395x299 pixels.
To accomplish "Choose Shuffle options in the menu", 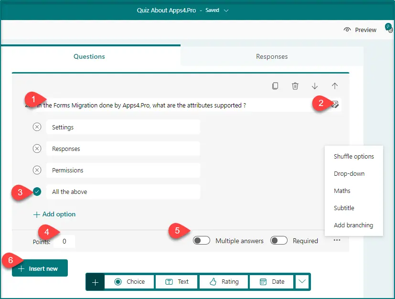I will tap(354, 157).
